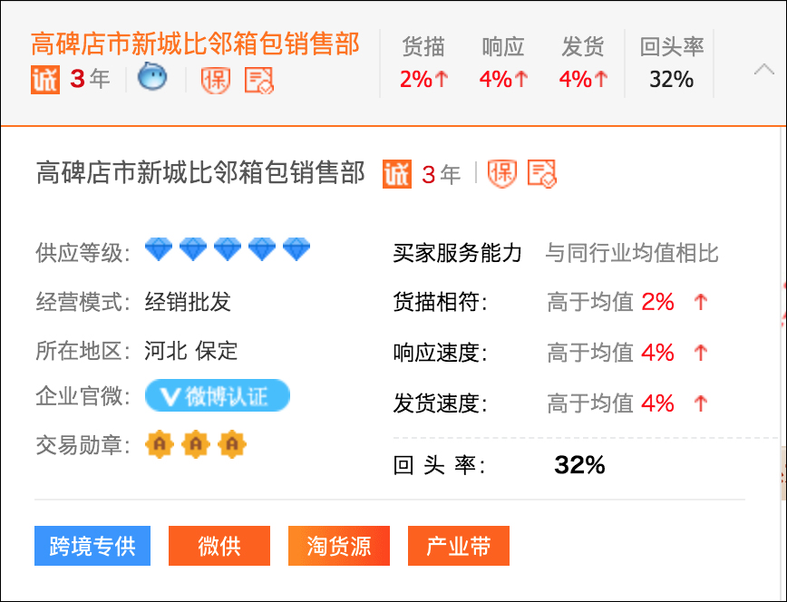Click the shop name in details panel
787x602 pixels.
(200, 173)
